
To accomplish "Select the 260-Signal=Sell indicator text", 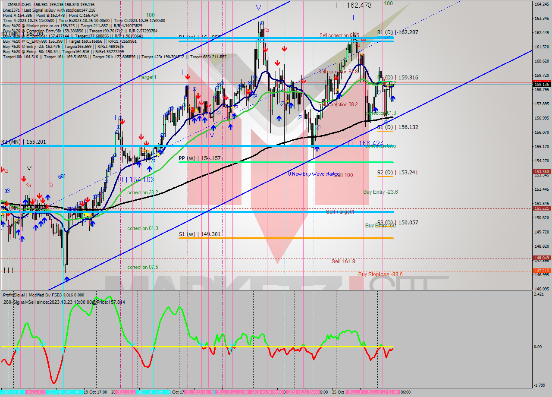I will click(x=64, y=302).
